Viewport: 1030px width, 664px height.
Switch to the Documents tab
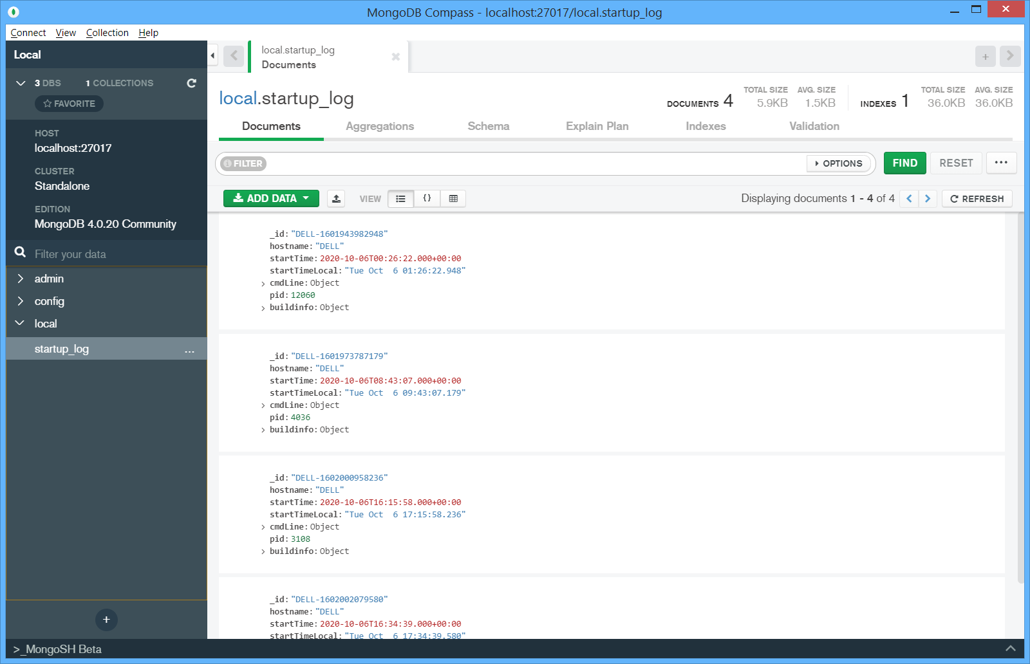(271, 126)
